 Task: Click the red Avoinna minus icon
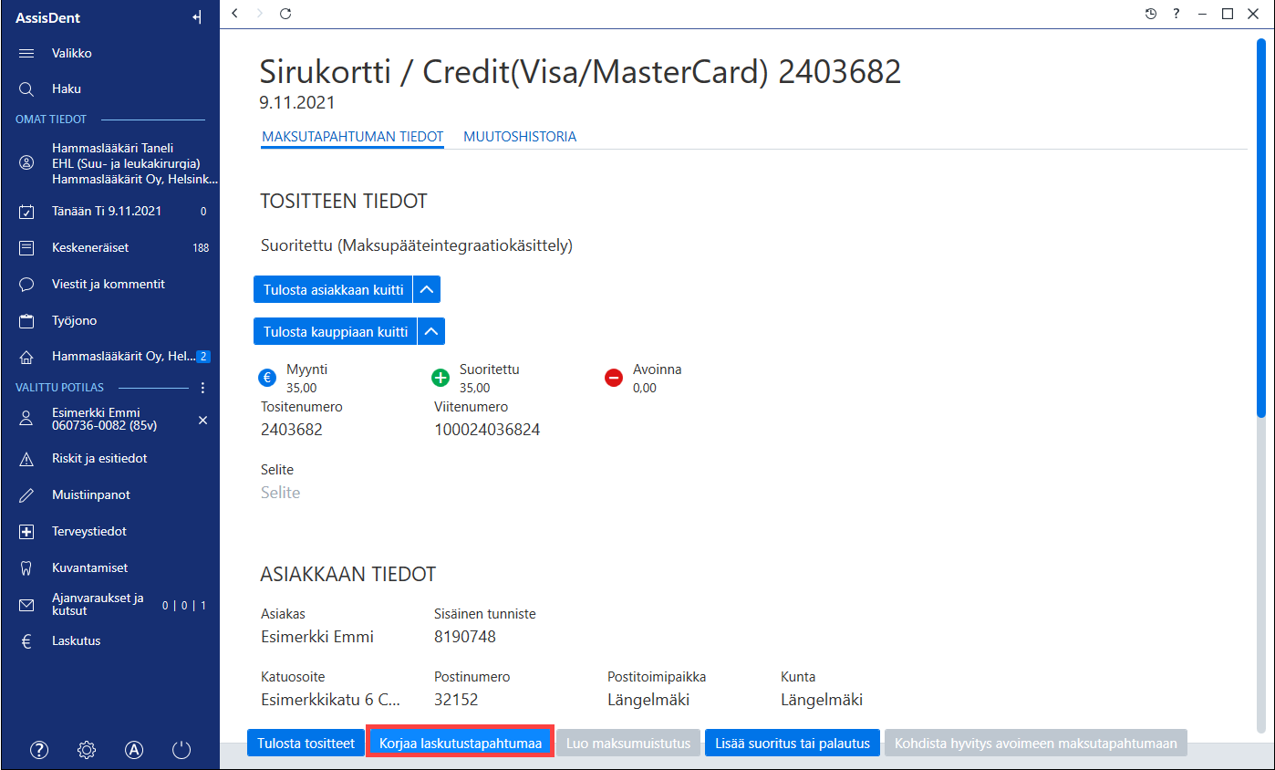click(x=614, y=377)
